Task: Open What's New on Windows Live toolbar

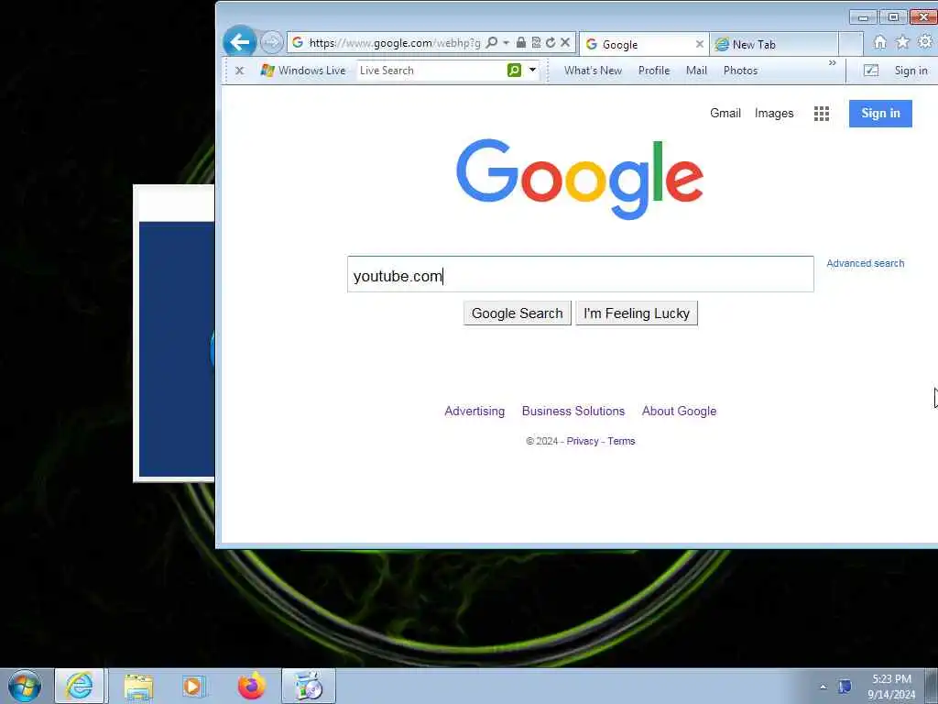Action: [593, 71]
